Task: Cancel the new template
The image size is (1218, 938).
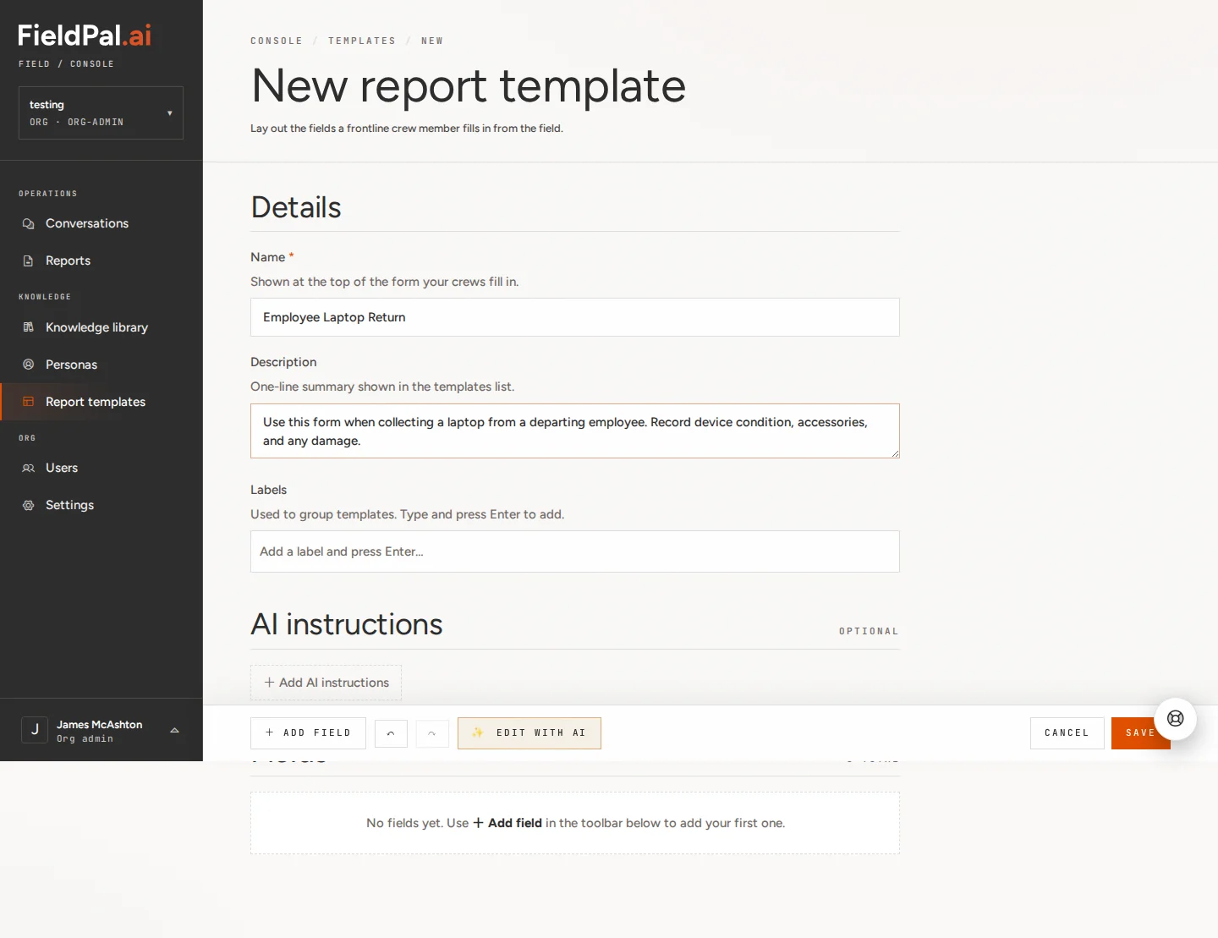Action: coord(1067,733)
